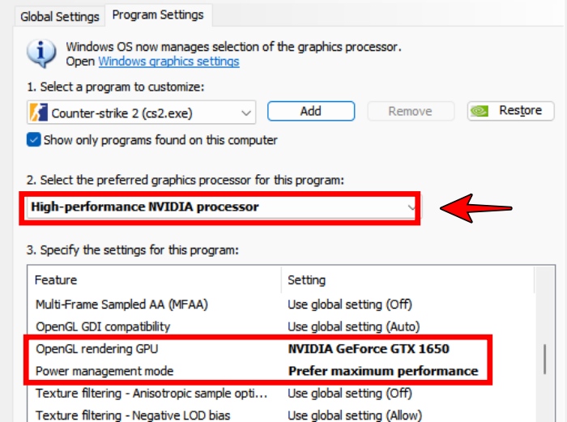
Task: Click the Counter-strike 2 program icon
Action: coord(37,112)
